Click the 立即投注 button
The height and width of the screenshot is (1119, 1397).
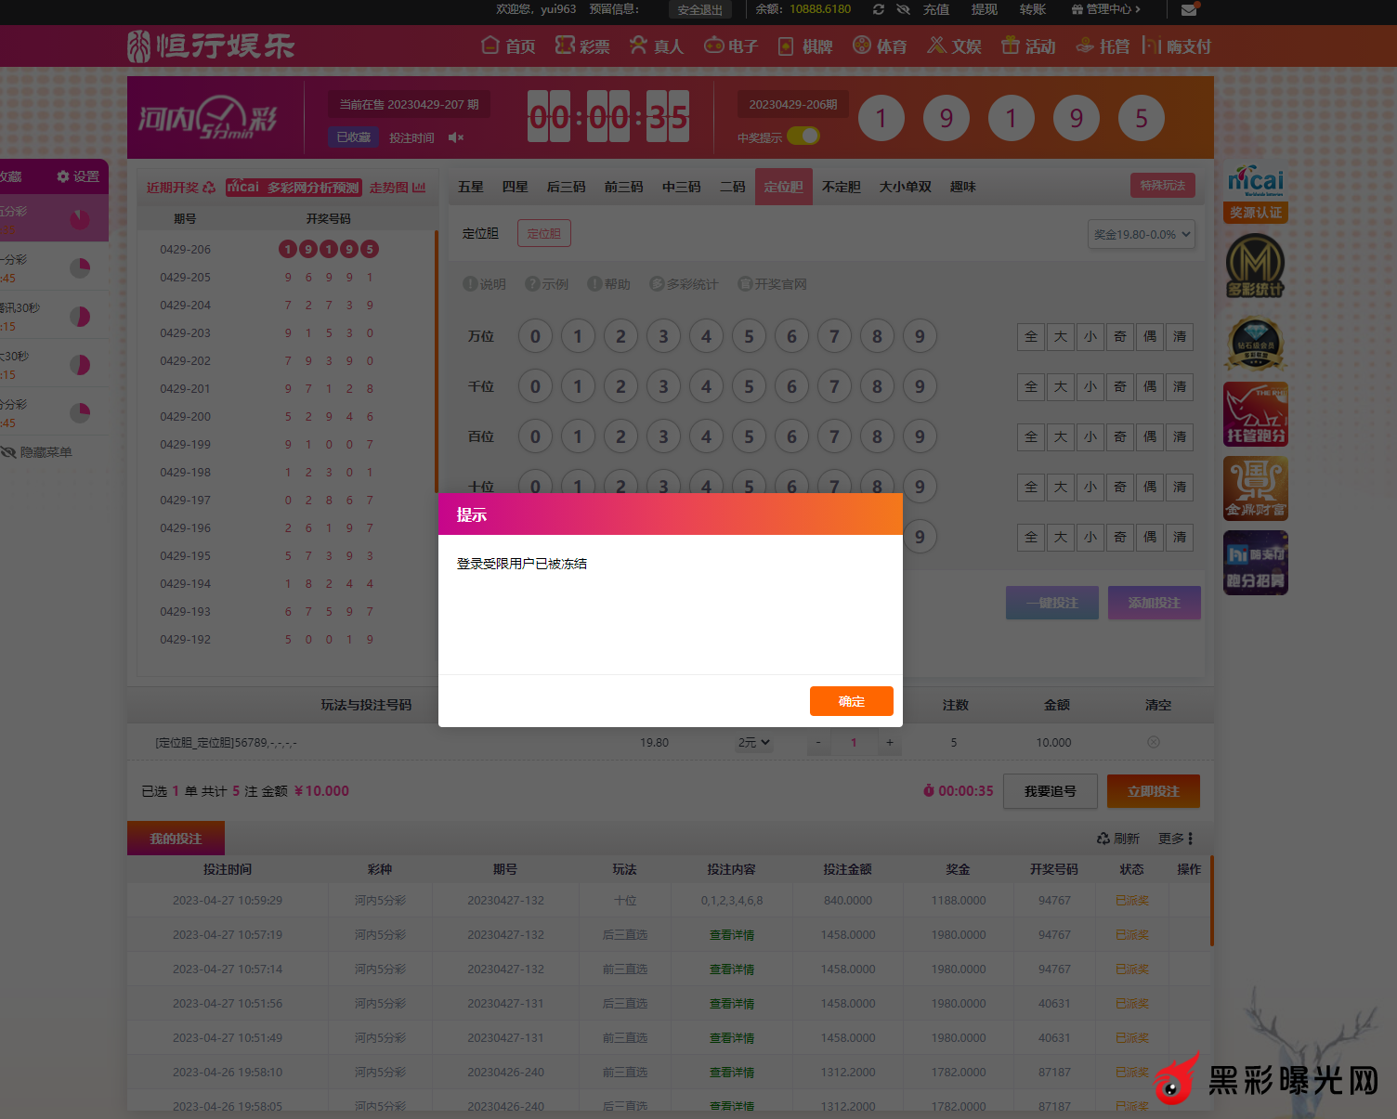1153,791
